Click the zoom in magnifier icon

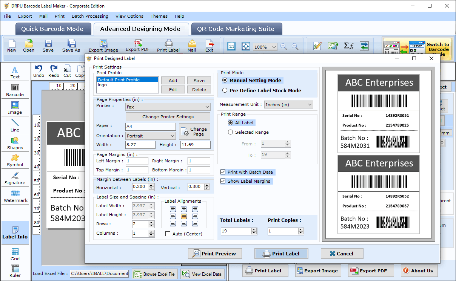tap(284, 47)
